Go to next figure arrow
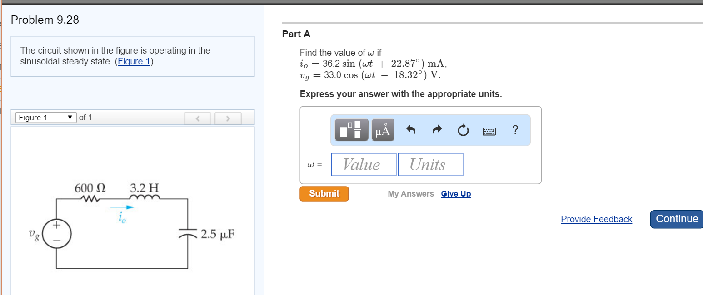The image size is (703, 295). pyautogui.click(x=228, y=118)
